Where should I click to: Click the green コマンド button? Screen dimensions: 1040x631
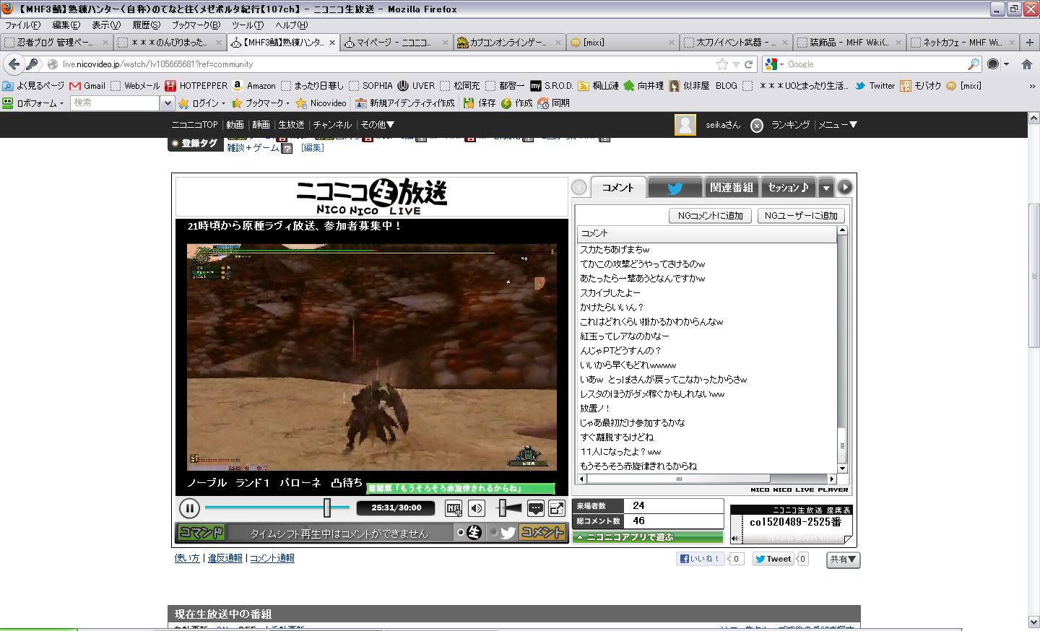tap(201, 533)
